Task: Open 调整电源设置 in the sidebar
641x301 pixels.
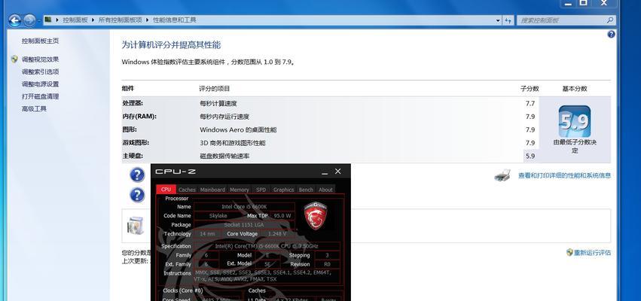Action: pos(40,84)
